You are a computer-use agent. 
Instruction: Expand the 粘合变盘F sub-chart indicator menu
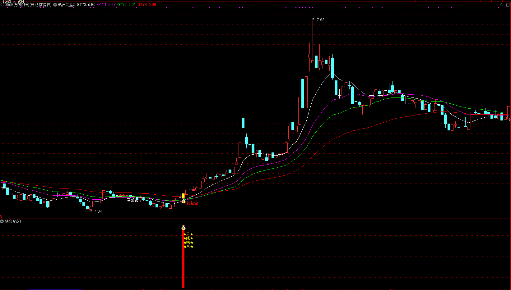pyautogui.click(x=2, y=221)
